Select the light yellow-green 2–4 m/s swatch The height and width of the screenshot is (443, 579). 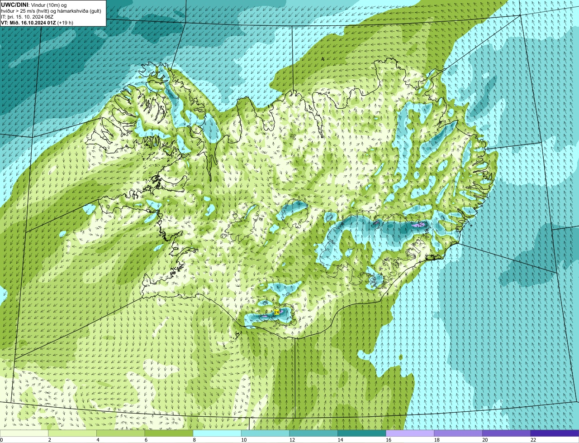point(72,433)
